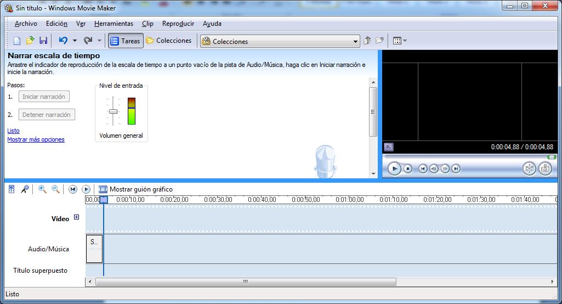Click the Listo link in narration pane
This screenshot has width=562, height=304.
pos(13,131)
